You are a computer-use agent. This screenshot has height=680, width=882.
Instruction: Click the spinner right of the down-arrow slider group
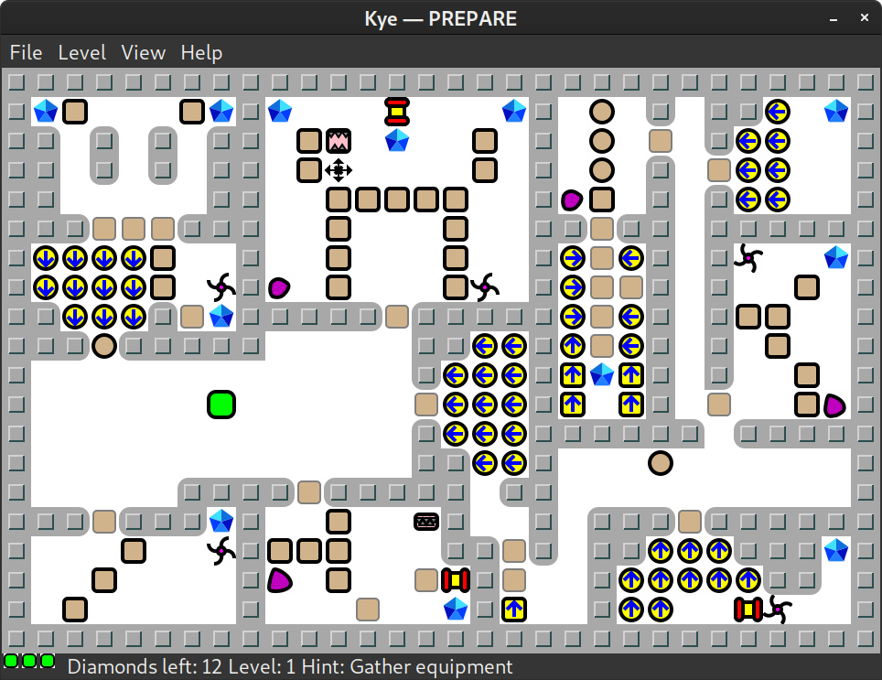(221, 286)
